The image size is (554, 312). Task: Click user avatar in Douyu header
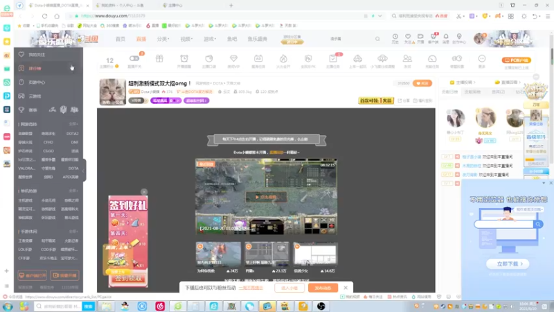point(480,39)
